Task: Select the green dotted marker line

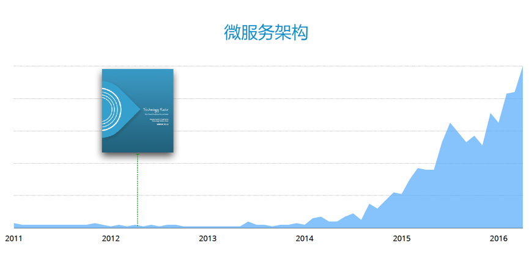Action: (x=138, y=191)
